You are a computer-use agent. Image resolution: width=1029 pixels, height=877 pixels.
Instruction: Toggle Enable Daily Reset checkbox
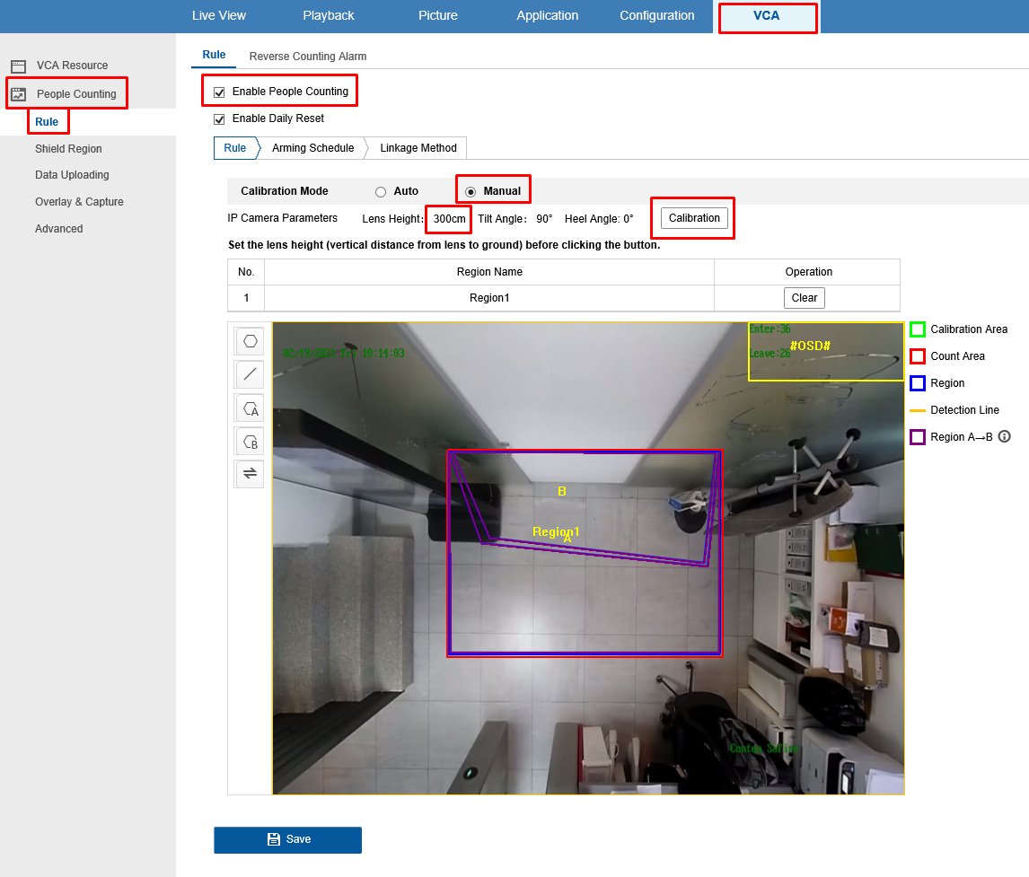point(219,119)
